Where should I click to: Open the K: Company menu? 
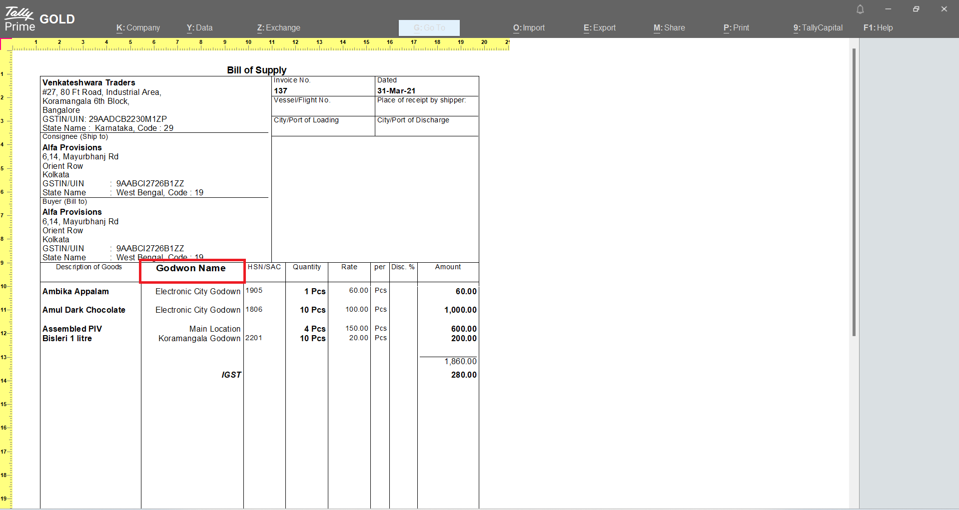click(x=138, y=28)
